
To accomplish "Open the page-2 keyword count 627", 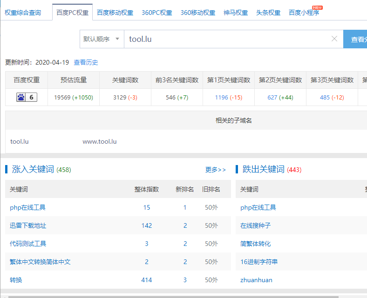I will pos(272,98).
